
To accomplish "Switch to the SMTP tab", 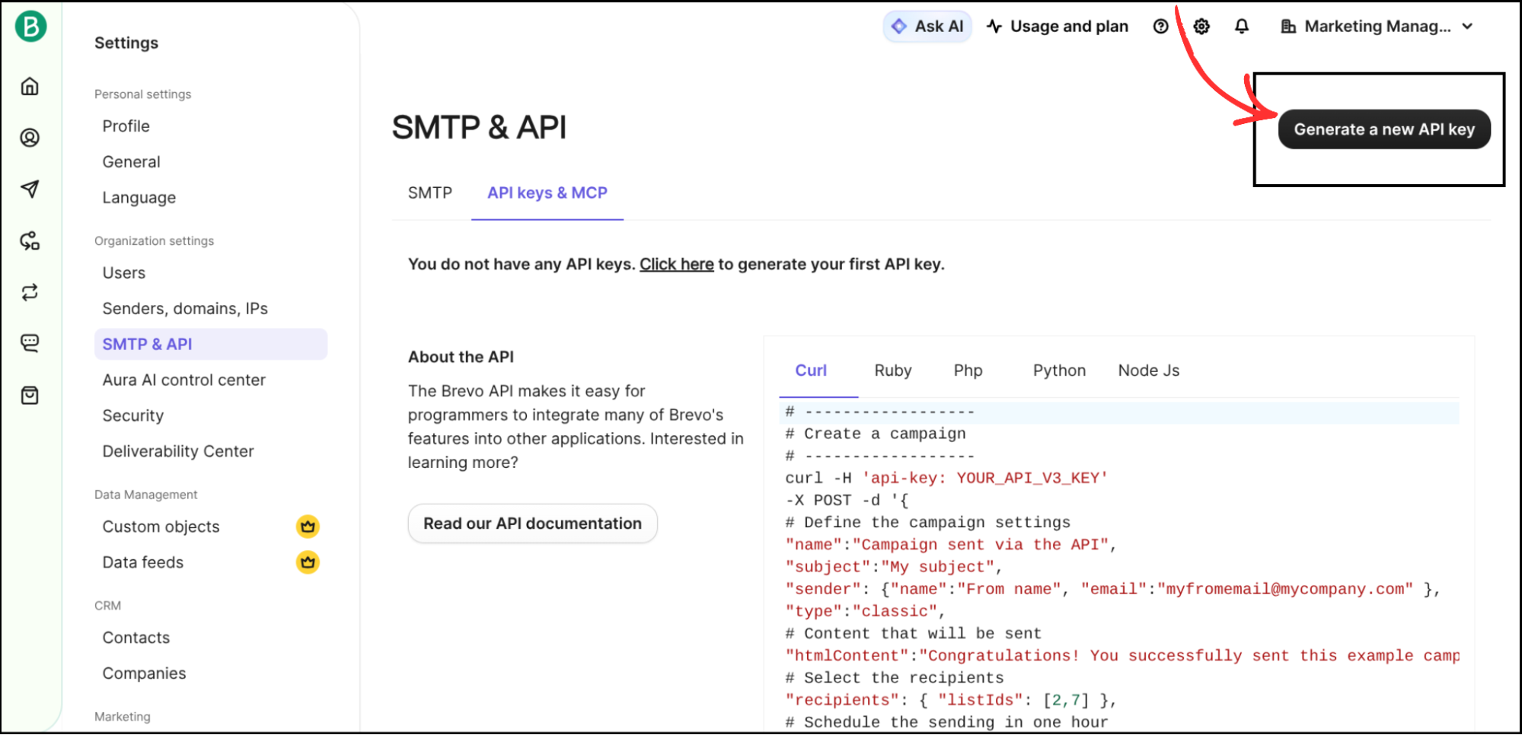I will [429, 192].
